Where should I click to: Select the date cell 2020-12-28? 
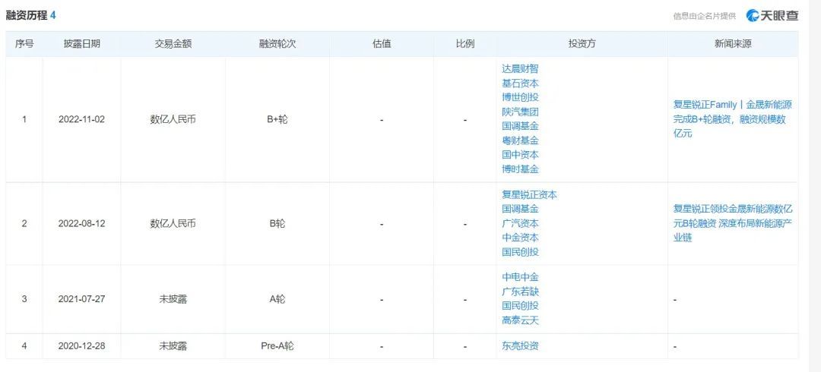click(x=81, y=346)
